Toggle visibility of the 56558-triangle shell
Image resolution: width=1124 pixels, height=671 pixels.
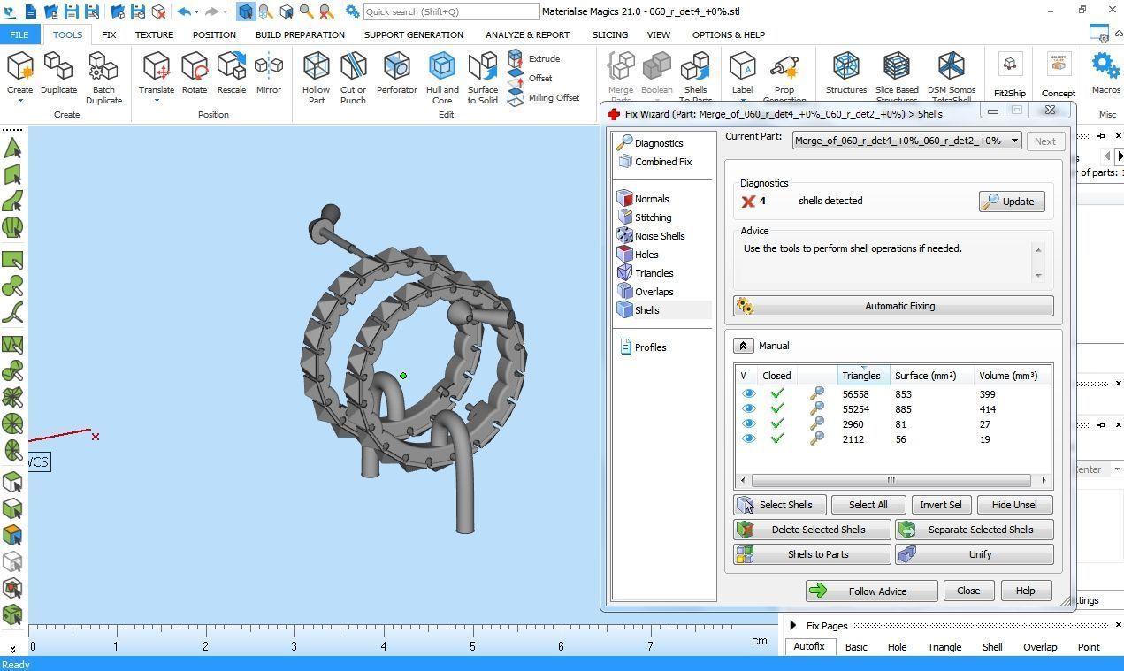(x=748, y=394)
